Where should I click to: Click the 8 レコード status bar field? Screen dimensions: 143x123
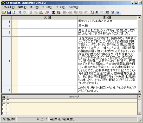tap(32, 119)
